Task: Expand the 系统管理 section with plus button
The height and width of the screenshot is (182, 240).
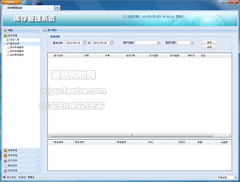Action: (x=38, y=170)
